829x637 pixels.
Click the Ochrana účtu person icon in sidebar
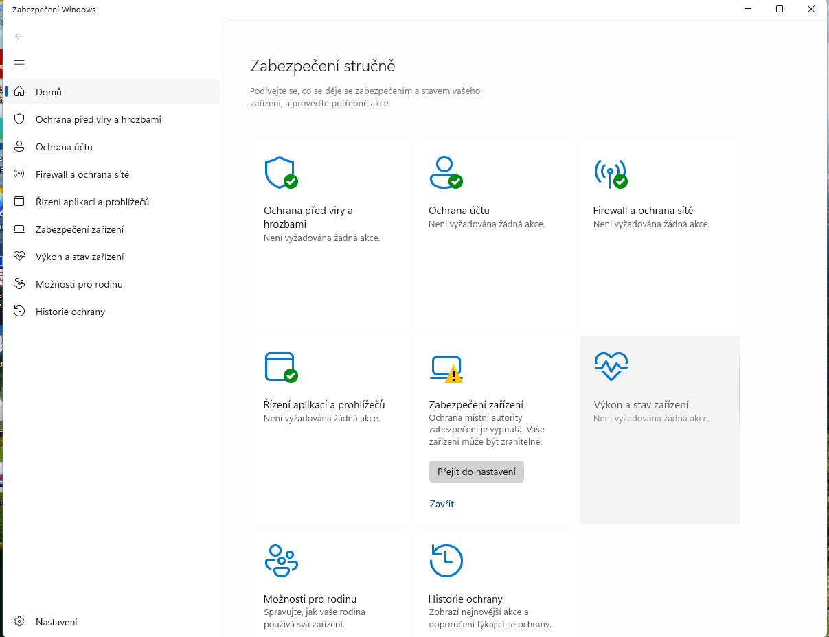(x=19, y=147)
